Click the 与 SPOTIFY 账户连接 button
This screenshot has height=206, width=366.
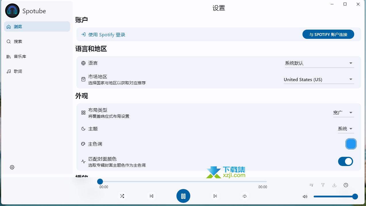(x=328, y=34)
